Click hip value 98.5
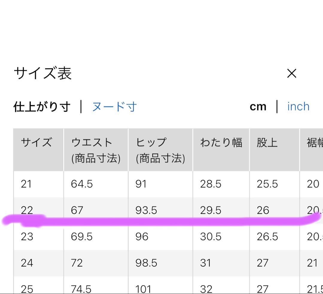 146,263
